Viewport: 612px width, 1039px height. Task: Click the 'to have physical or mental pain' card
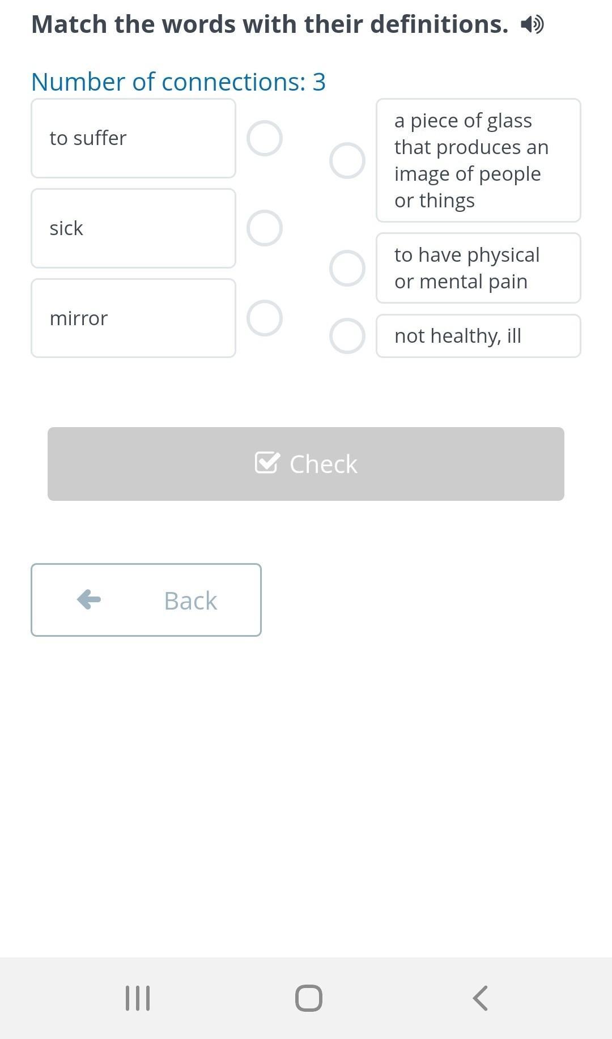point(478,268)
